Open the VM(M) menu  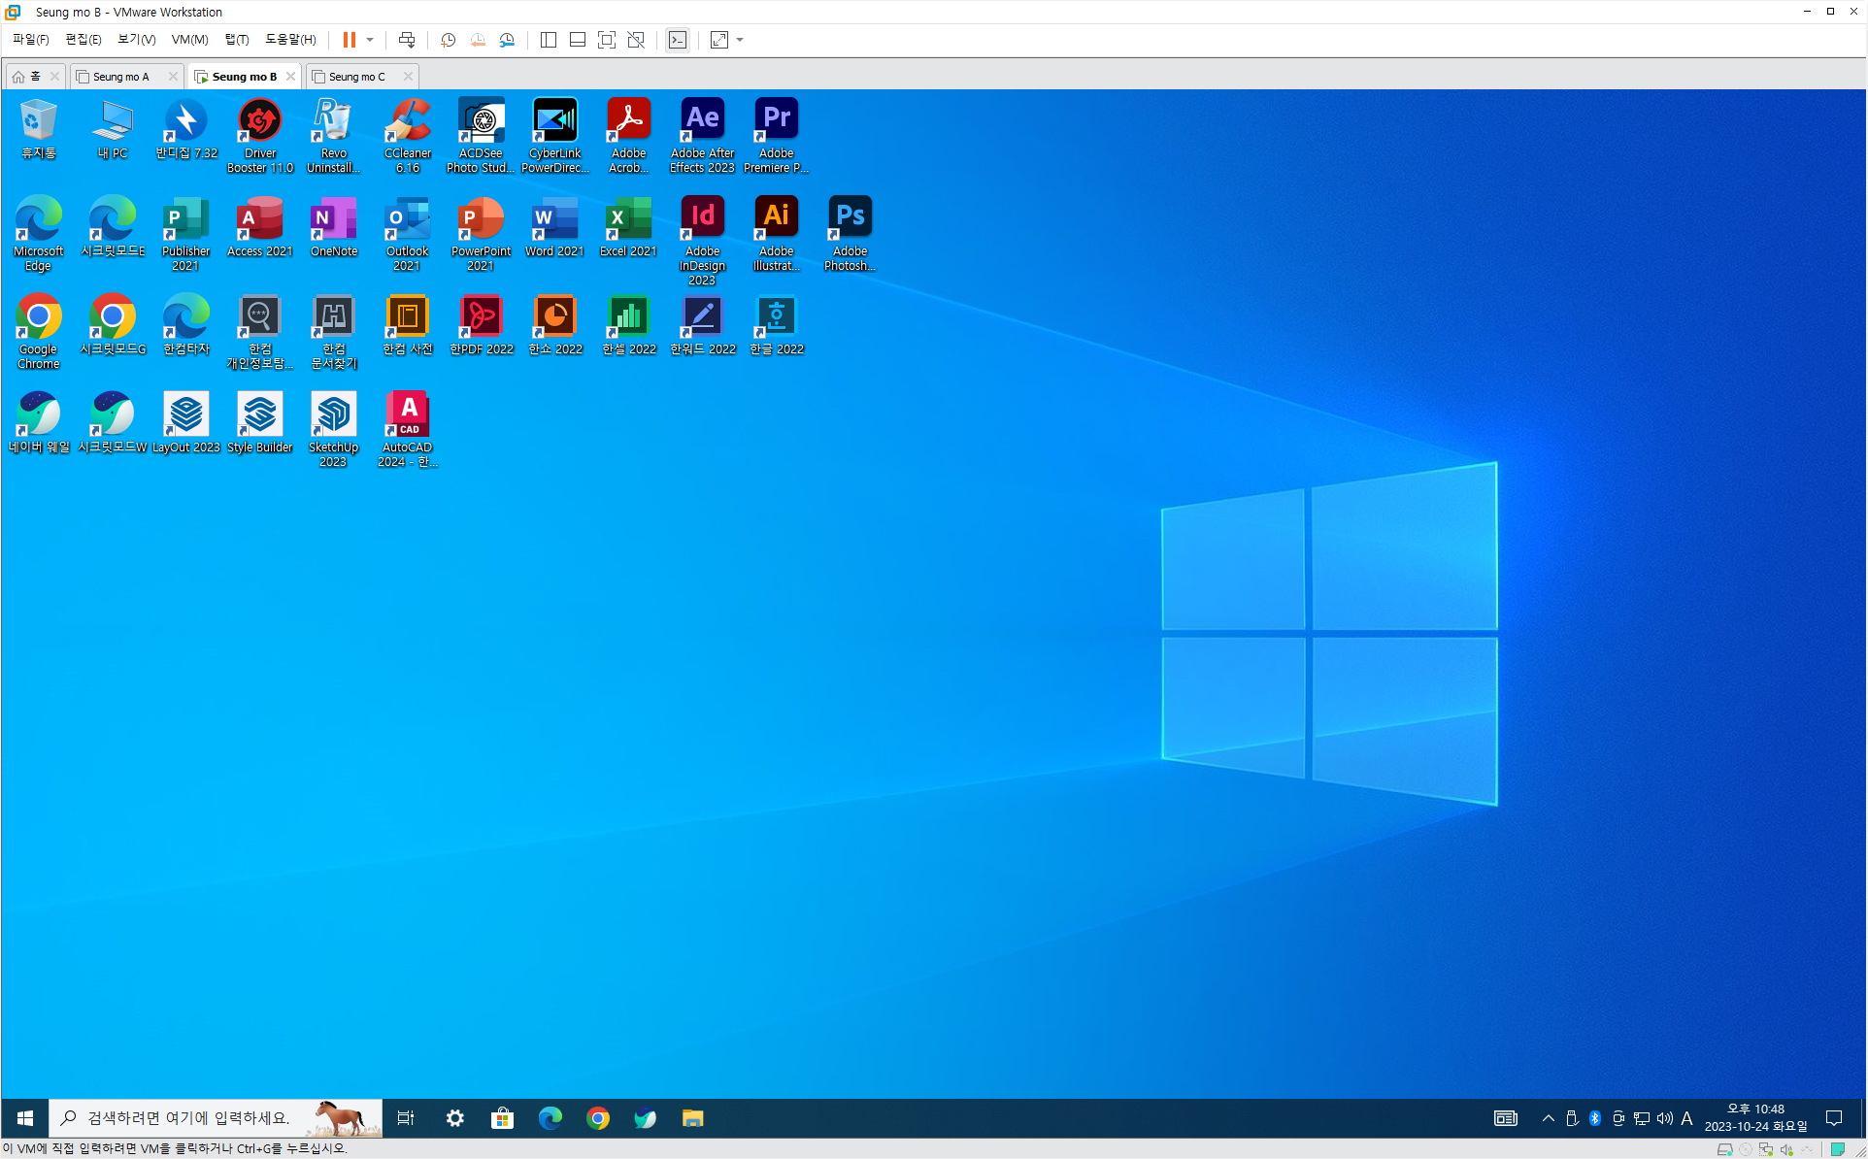pos(189,40)
